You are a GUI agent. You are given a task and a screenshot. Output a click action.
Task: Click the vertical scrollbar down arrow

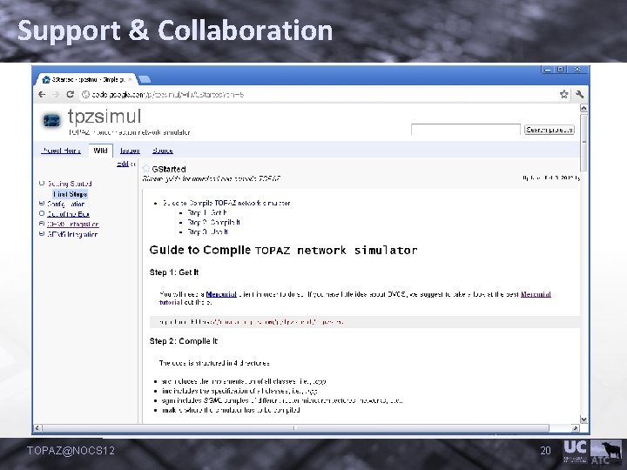(x=583, y=420)
